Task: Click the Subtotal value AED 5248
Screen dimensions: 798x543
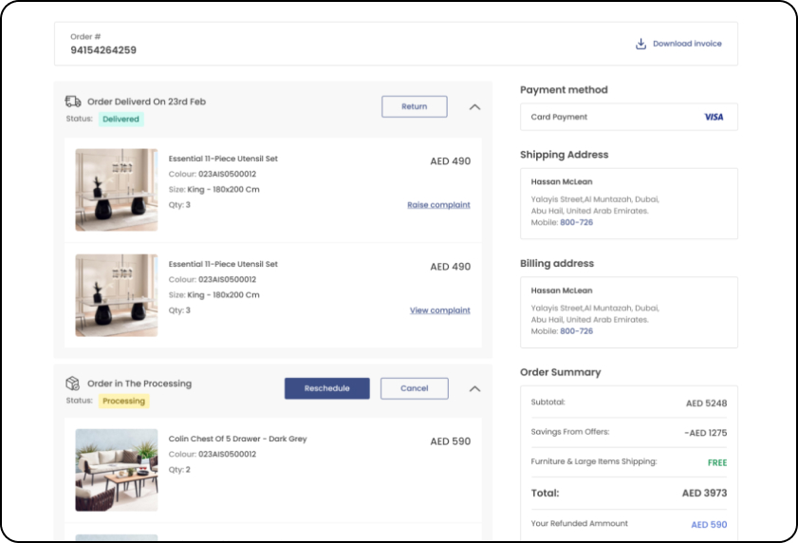Action: click(706, 403)
